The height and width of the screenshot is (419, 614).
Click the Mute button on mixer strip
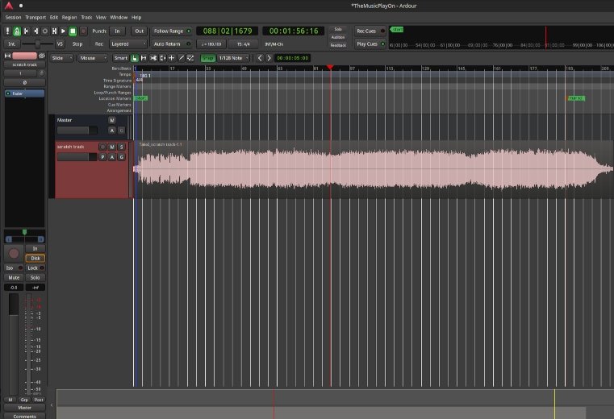14,277
